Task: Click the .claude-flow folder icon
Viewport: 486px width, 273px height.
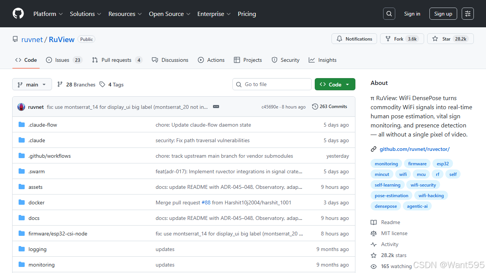Action: 22,125
